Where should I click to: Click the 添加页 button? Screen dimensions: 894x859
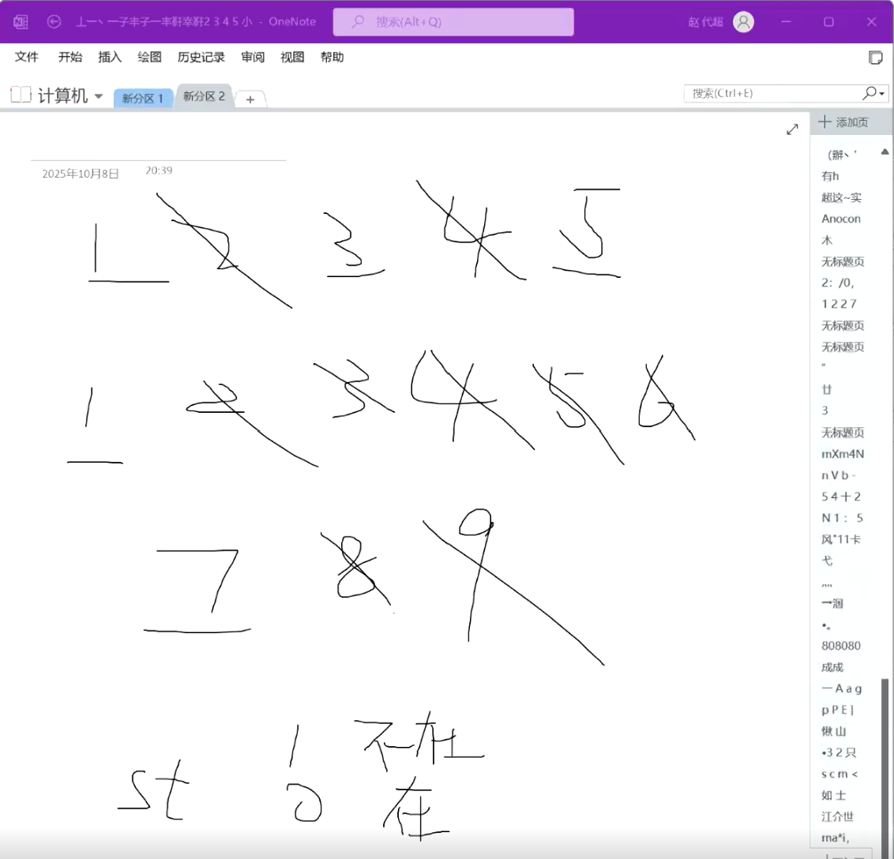[843, 122]
